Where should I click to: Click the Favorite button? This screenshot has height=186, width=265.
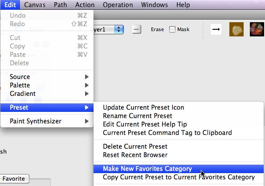point(14,178)
